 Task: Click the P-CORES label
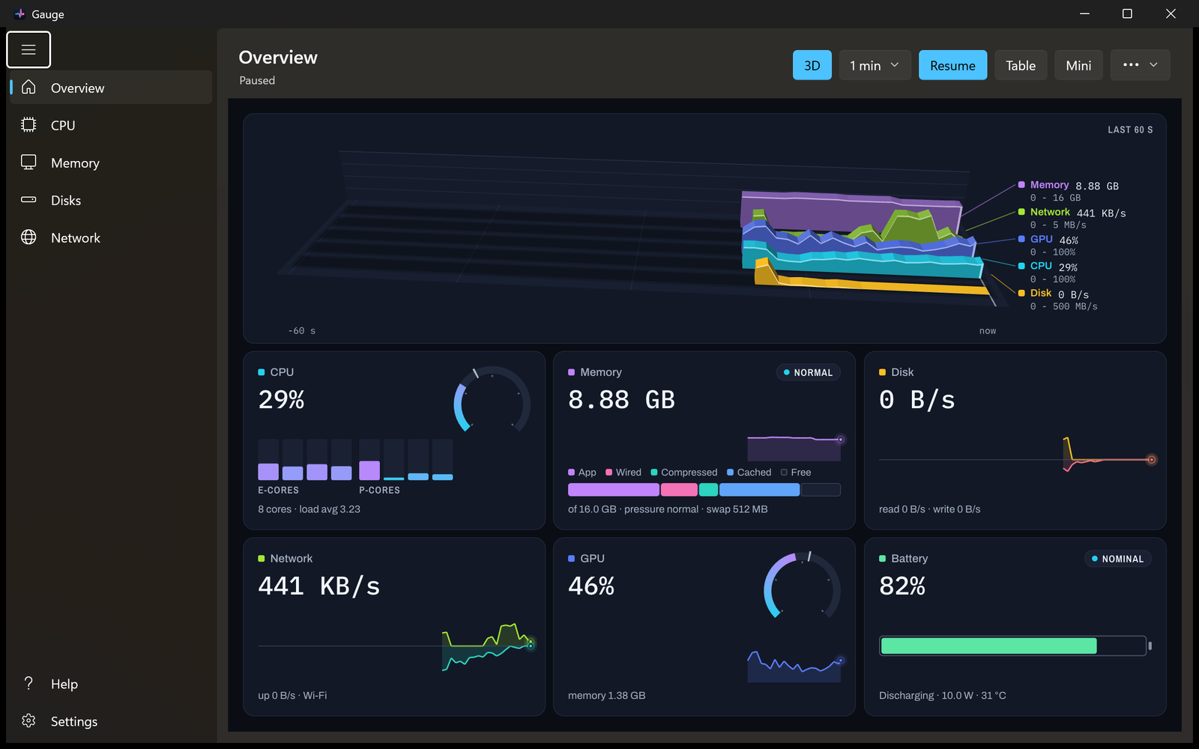click(x=379, y=490)
